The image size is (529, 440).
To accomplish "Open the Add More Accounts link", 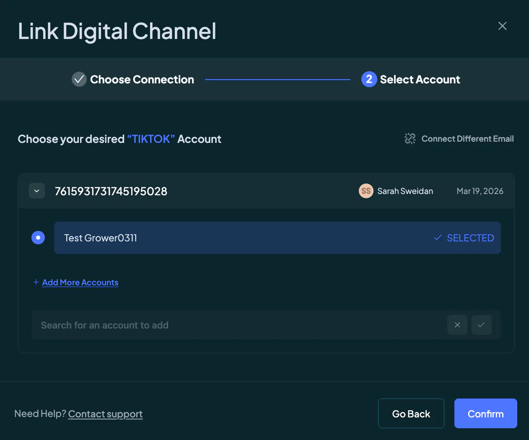I will (x=80, y=282).
